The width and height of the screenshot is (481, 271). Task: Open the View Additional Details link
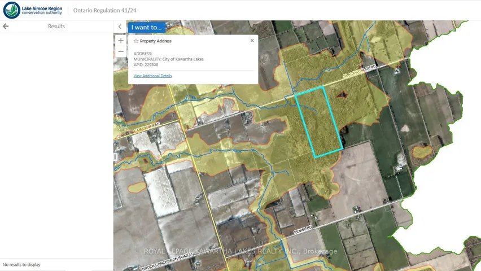(x=152, y=76)
